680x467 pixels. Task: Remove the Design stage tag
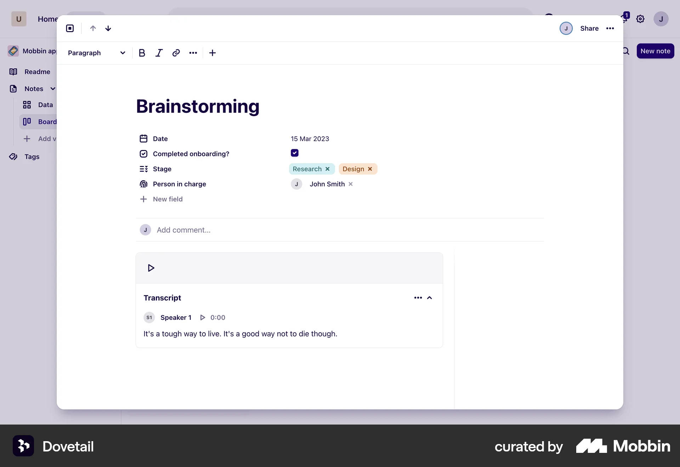click(370, 169)
